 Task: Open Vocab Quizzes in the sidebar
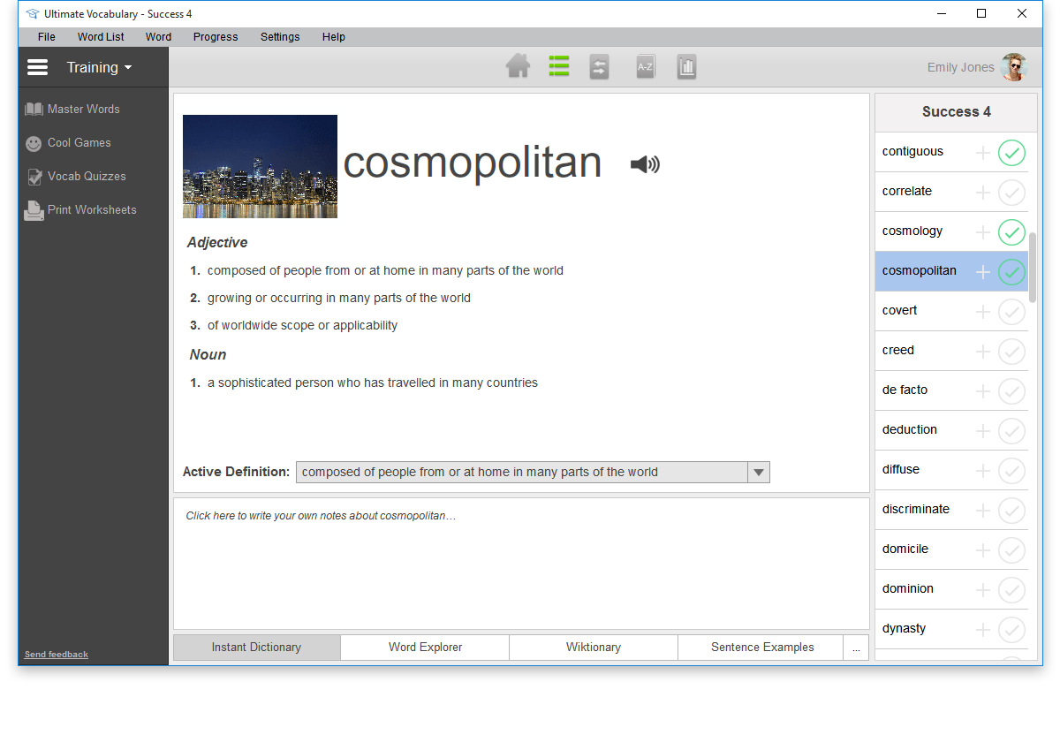86,177
